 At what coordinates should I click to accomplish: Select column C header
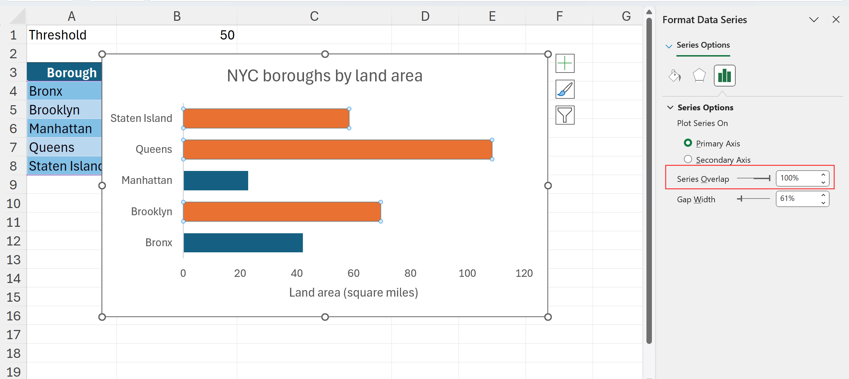coord(314,16)
